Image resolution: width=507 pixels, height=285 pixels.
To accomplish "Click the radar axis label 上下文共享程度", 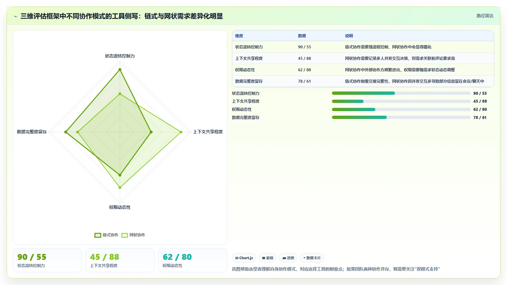I will 208,132.
